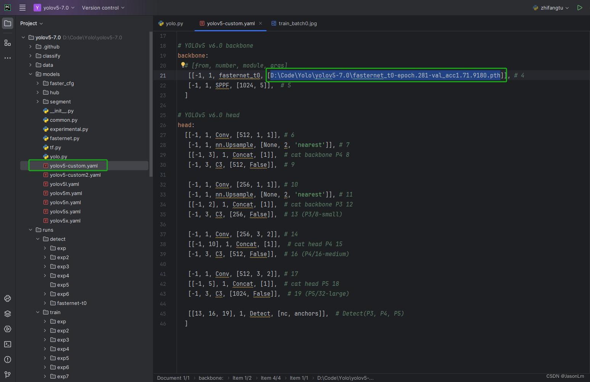Open the Terminal tool window
The width and height of the screenshot is (590, 382).
click(x=8, y=344)
